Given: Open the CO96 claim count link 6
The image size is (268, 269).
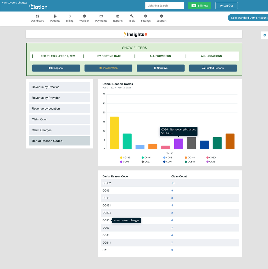Looking at the screenshot, I should (172, 220).
